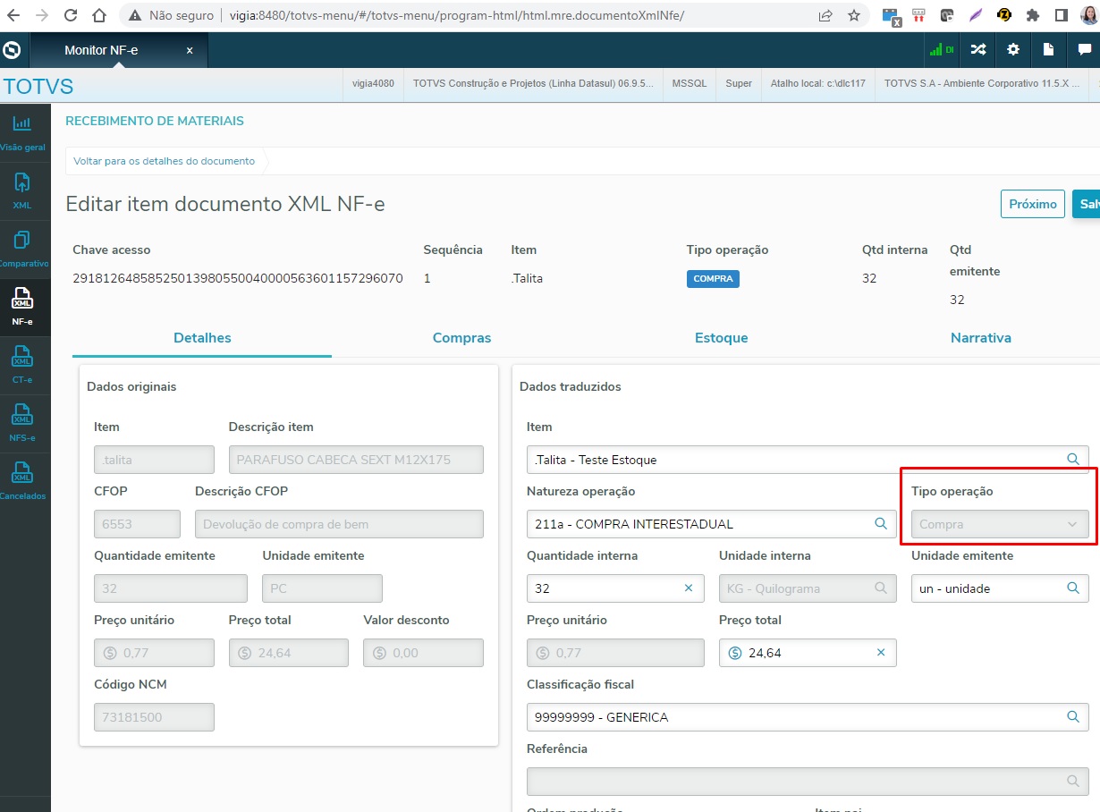Click the Preço total 24,64 input
The width and height of the screenshot is (1100, 812).
pos(808,653)
